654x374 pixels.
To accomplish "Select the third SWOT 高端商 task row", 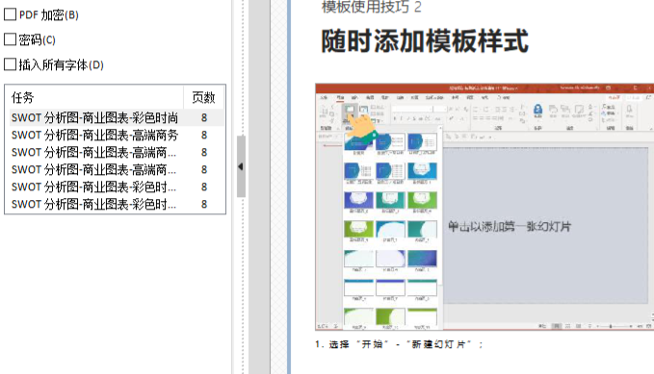I will click(116, 153).
